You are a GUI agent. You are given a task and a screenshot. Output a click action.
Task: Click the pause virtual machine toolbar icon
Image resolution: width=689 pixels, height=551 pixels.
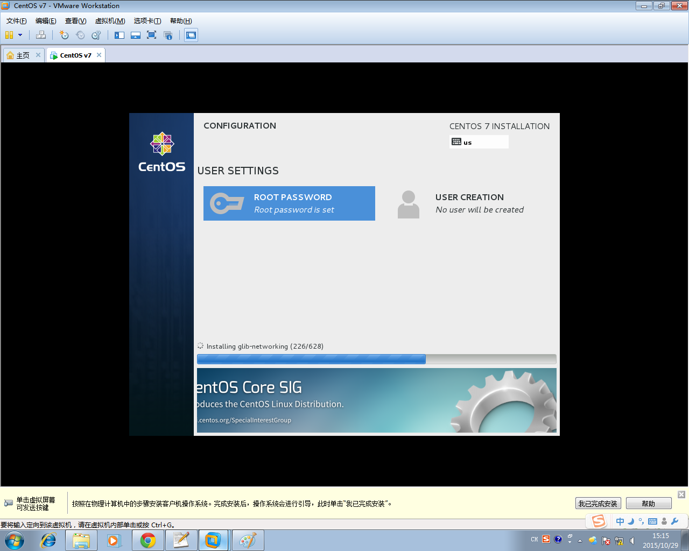point(9,35)
